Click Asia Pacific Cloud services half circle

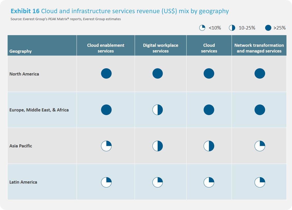(209, 146)
